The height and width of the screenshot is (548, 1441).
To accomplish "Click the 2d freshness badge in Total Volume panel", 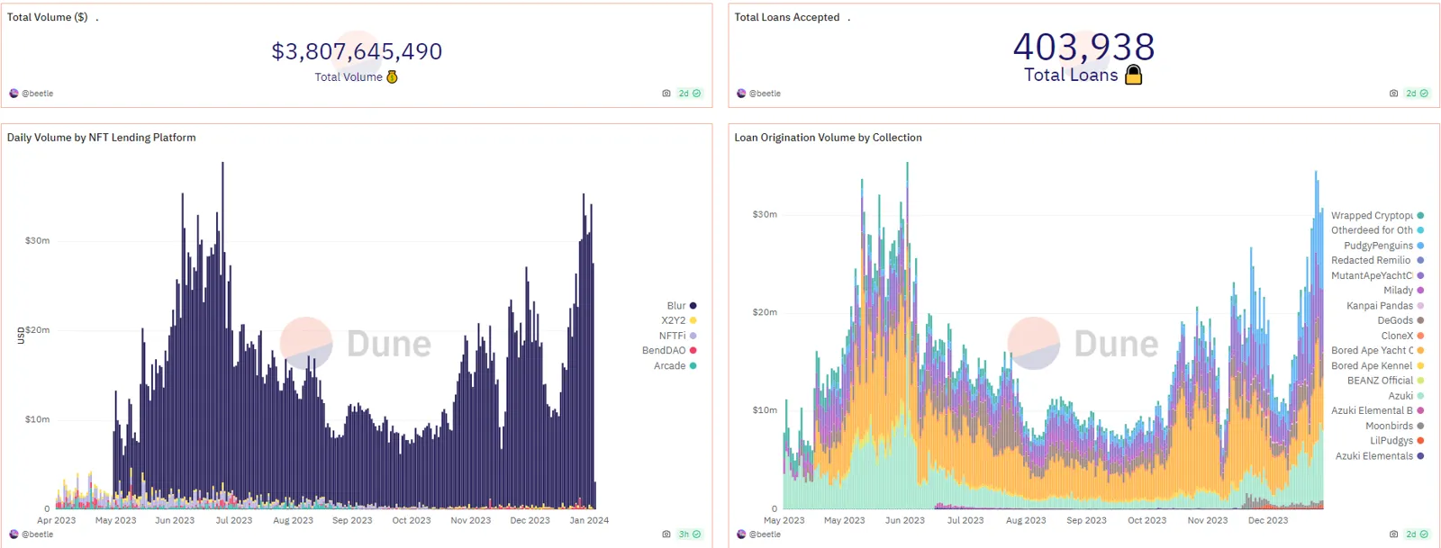I will coord(689,94).
